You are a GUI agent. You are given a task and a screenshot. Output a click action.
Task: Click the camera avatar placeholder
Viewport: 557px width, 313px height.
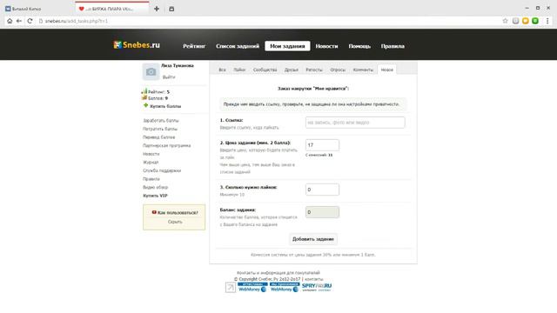pos(151,71)
